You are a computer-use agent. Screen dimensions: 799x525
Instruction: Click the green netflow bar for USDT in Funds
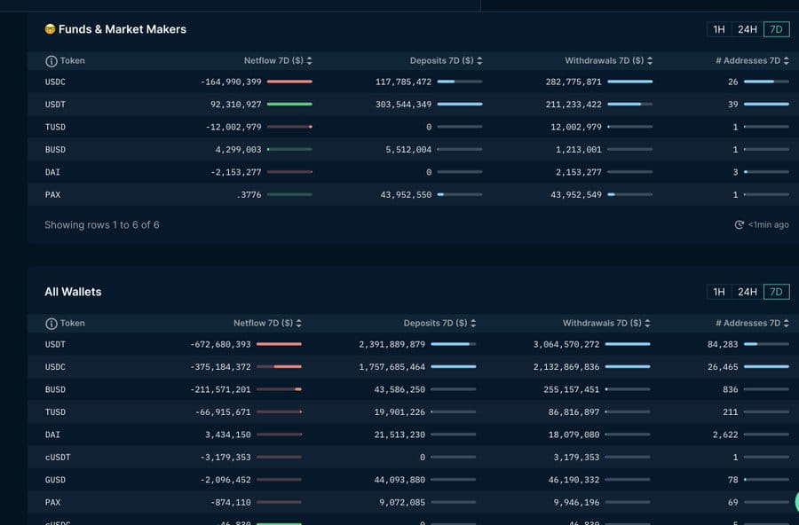[289, 105]
